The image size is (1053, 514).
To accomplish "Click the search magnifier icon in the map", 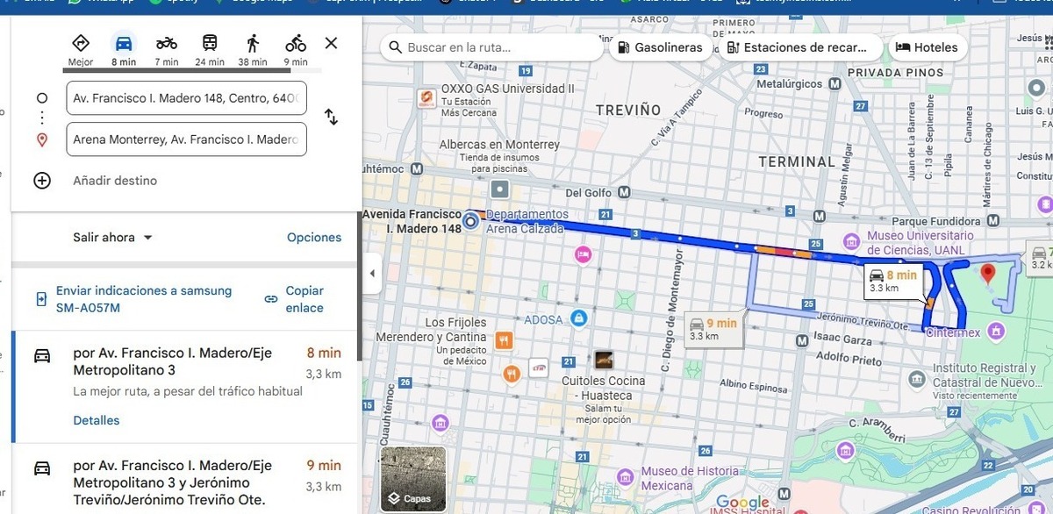I will click(x=396, y=47).
